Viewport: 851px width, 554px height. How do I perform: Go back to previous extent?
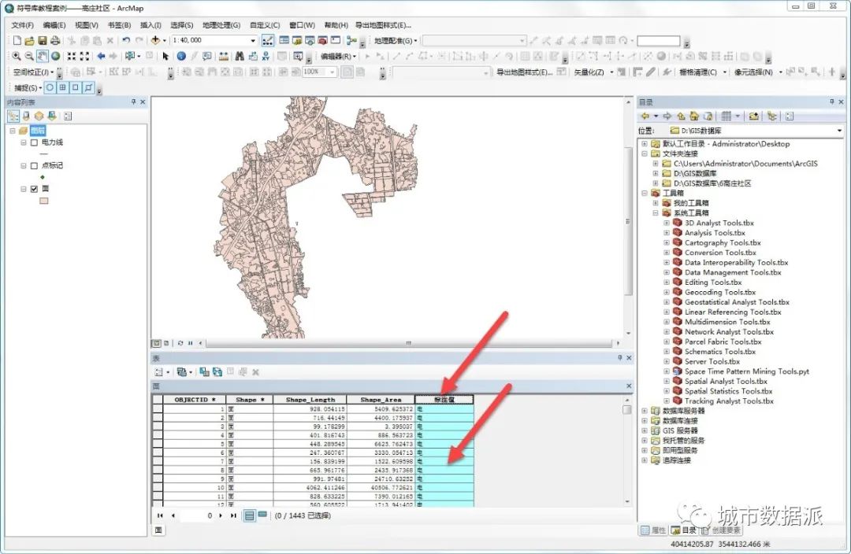point(101,56)
